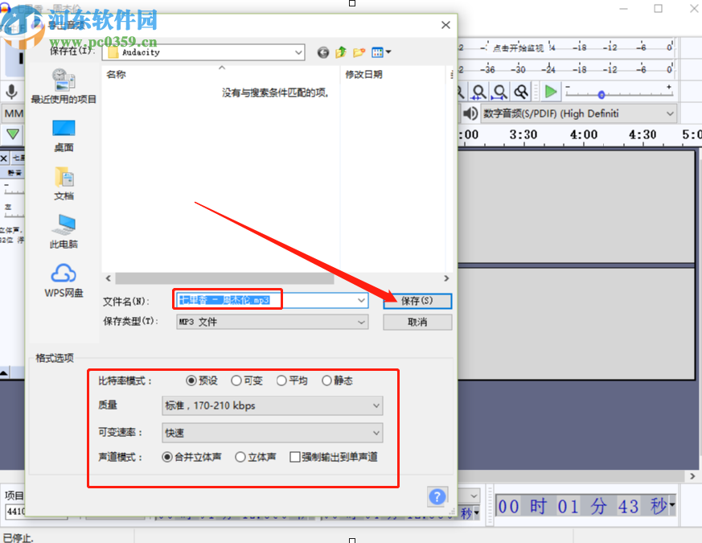Screen dimensions: 702x543
Task: Expand the 文件名 filename dropdown arrow
Action: 361,300
